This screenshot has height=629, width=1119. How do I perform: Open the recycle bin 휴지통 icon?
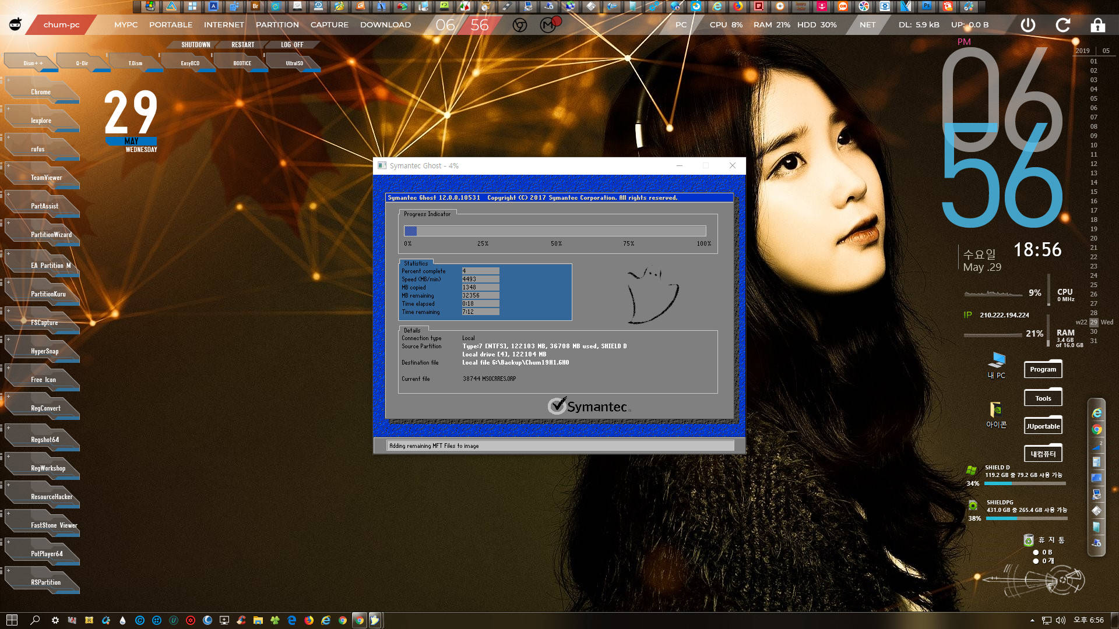[1029, 540]
